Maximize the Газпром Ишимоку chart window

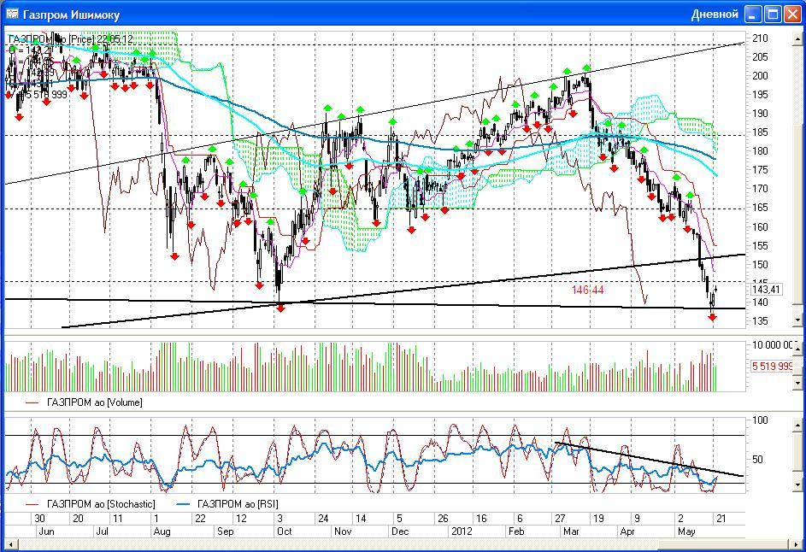click(774, 15)
